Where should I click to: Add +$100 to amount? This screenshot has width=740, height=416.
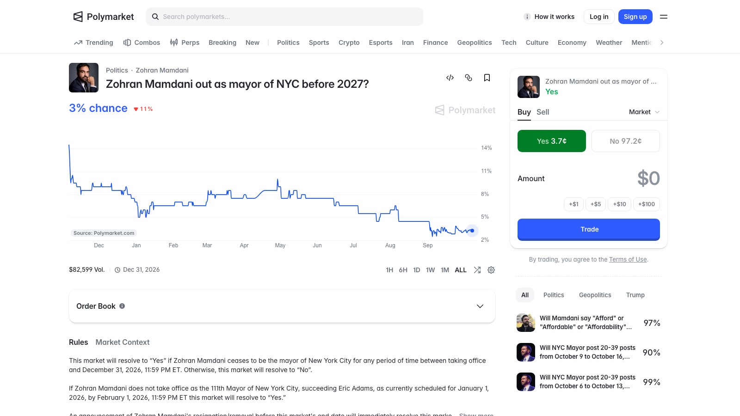click(x=647, y=204)
